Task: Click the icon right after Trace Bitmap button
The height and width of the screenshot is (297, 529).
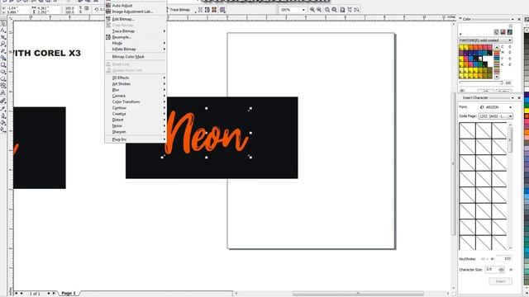Action: tap(200, 10)
